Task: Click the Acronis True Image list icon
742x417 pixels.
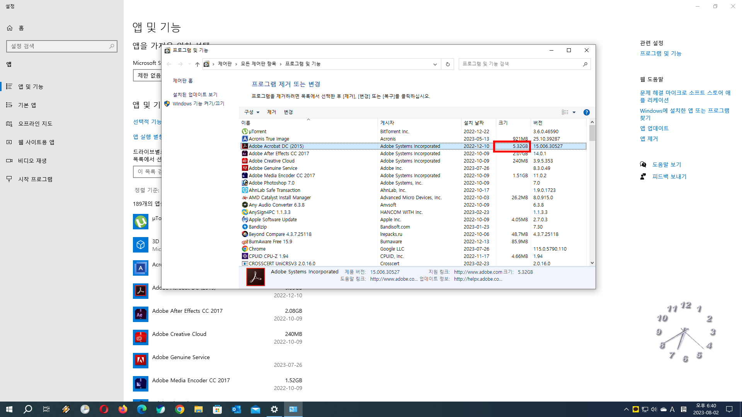Action: point(245,139)
